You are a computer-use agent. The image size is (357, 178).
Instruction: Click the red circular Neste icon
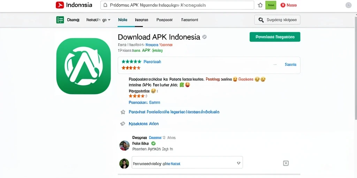point(283,5)
